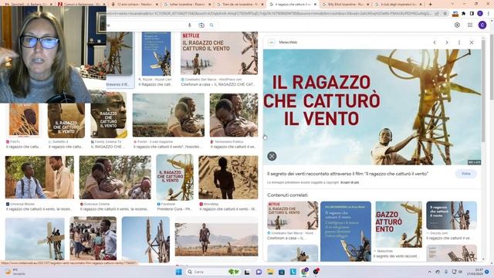Click the share icon in address bar
The height and width of the screenshot is (278, 494).
pyautogui.click(x=437, y=14)
